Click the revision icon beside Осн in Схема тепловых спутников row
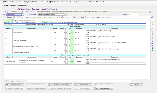Screen dimensions: 157x93 click(69, 51)
